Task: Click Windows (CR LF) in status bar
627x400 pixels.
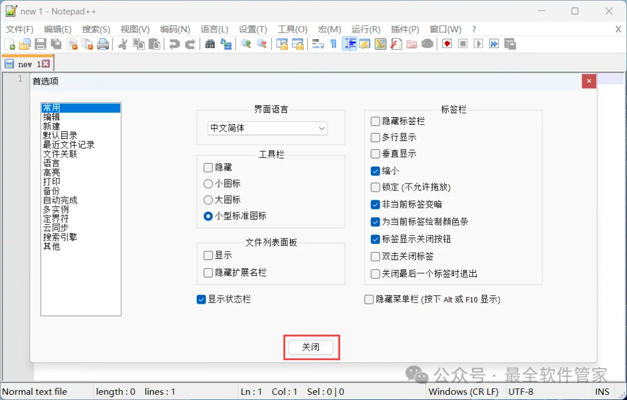Action: click(463, 392)
